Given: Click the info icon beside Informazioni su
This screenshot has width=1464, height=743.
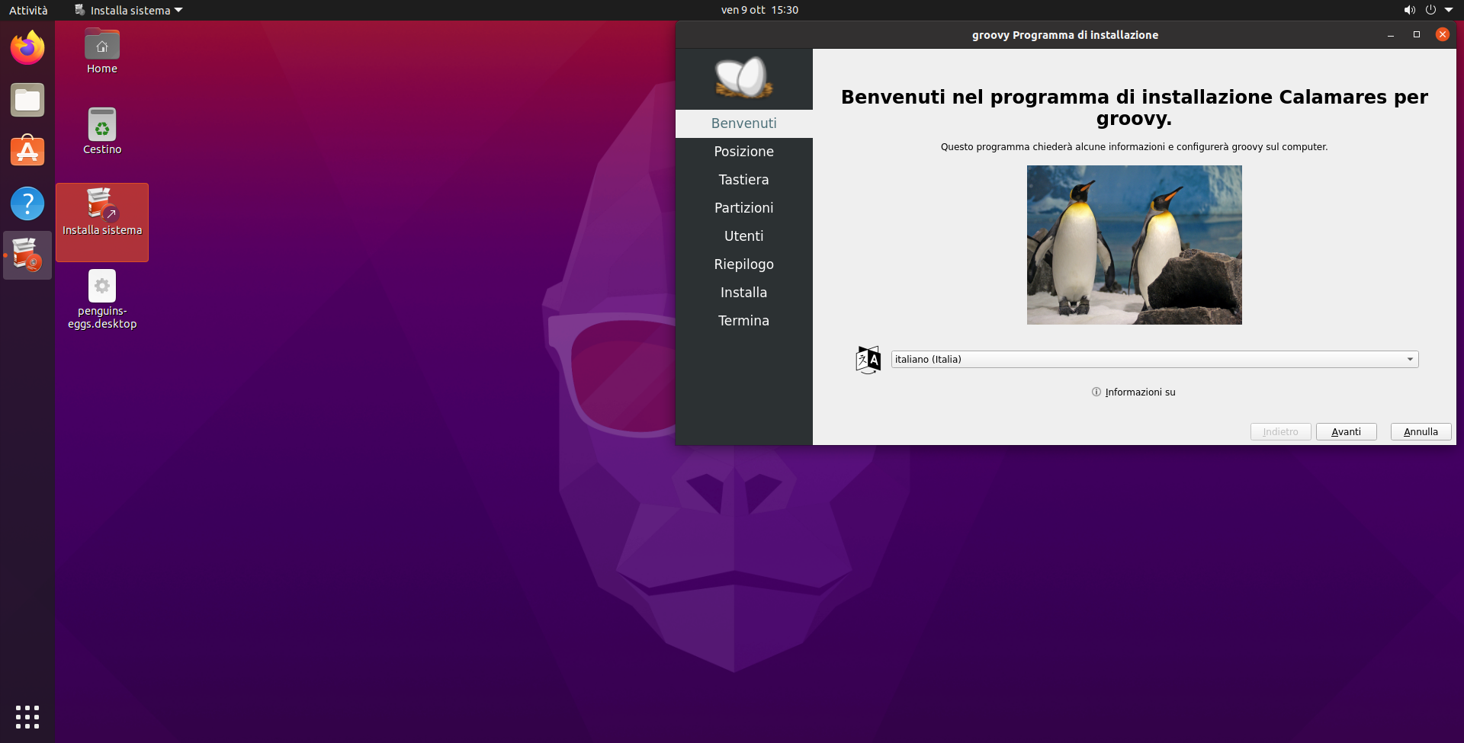Looking at the screenshot, I should coord(1096,392).
